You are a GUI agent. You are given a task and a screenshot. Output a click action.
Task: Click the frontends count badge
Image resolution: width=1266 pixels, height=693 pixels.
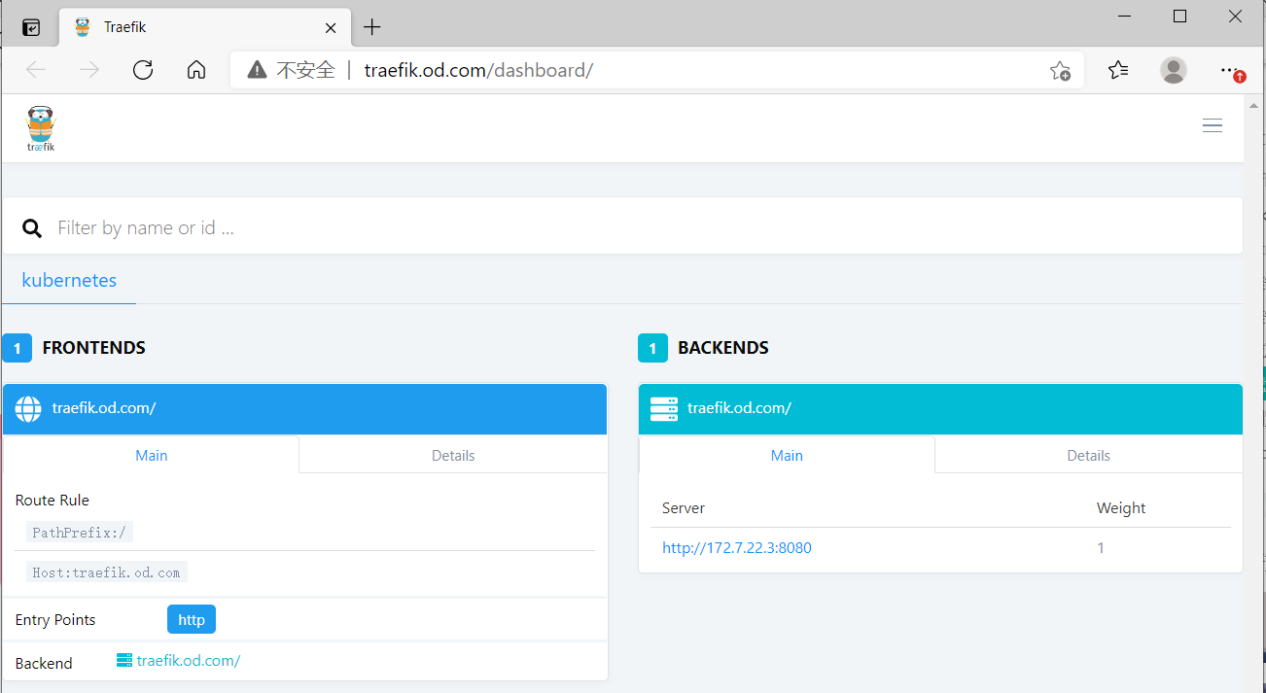click(x=17, y=348)
